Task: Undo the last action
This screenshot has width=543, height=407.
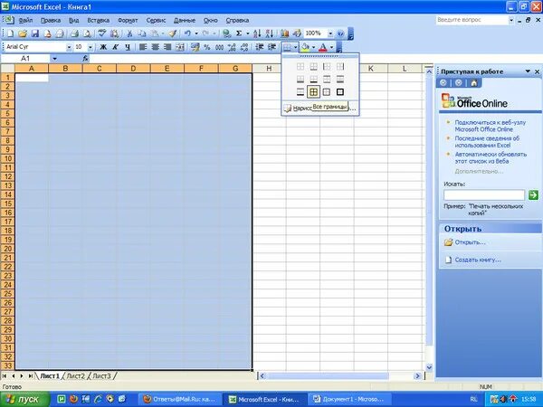Action: (187, 33)
